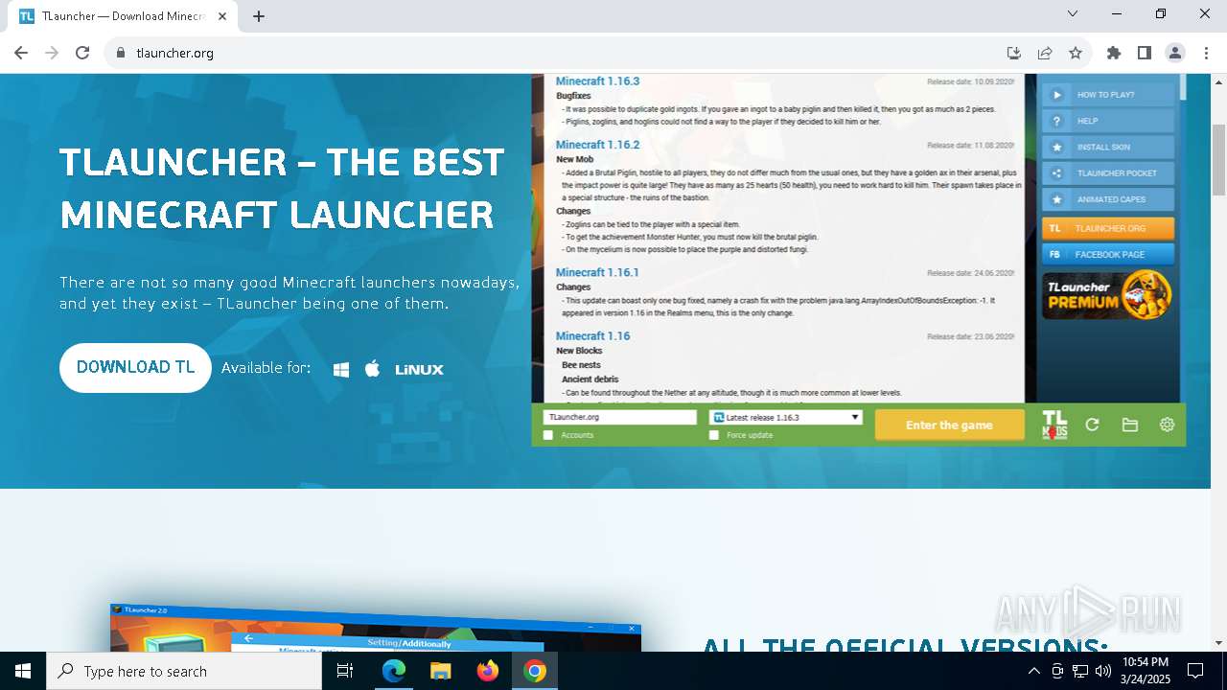This screenshot has width=1227, height=690.
Task: Toggle the Chrome side panel
Action: [x=1145, y=53]
